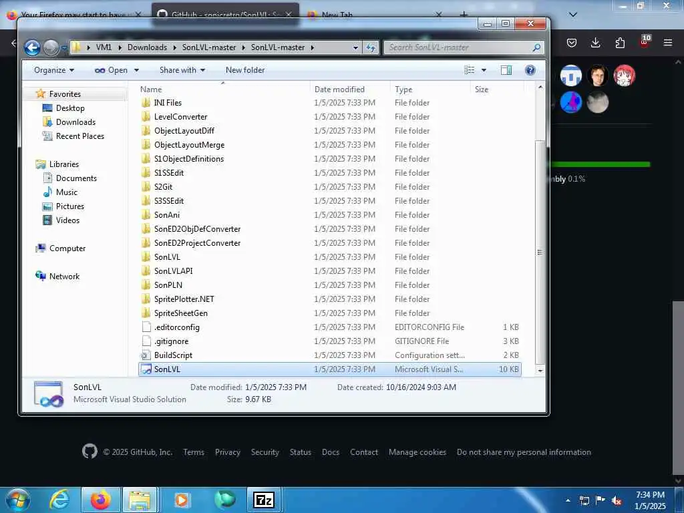Open Recent Places in the navigation pane
684x513 pixels.
pyautogui.click(x=80, y=136)
